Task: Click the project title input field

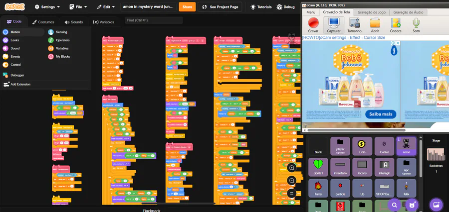Action: [148, 7]
